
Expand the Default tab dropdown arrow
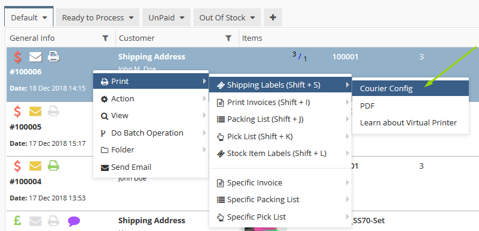click(44, 17)
